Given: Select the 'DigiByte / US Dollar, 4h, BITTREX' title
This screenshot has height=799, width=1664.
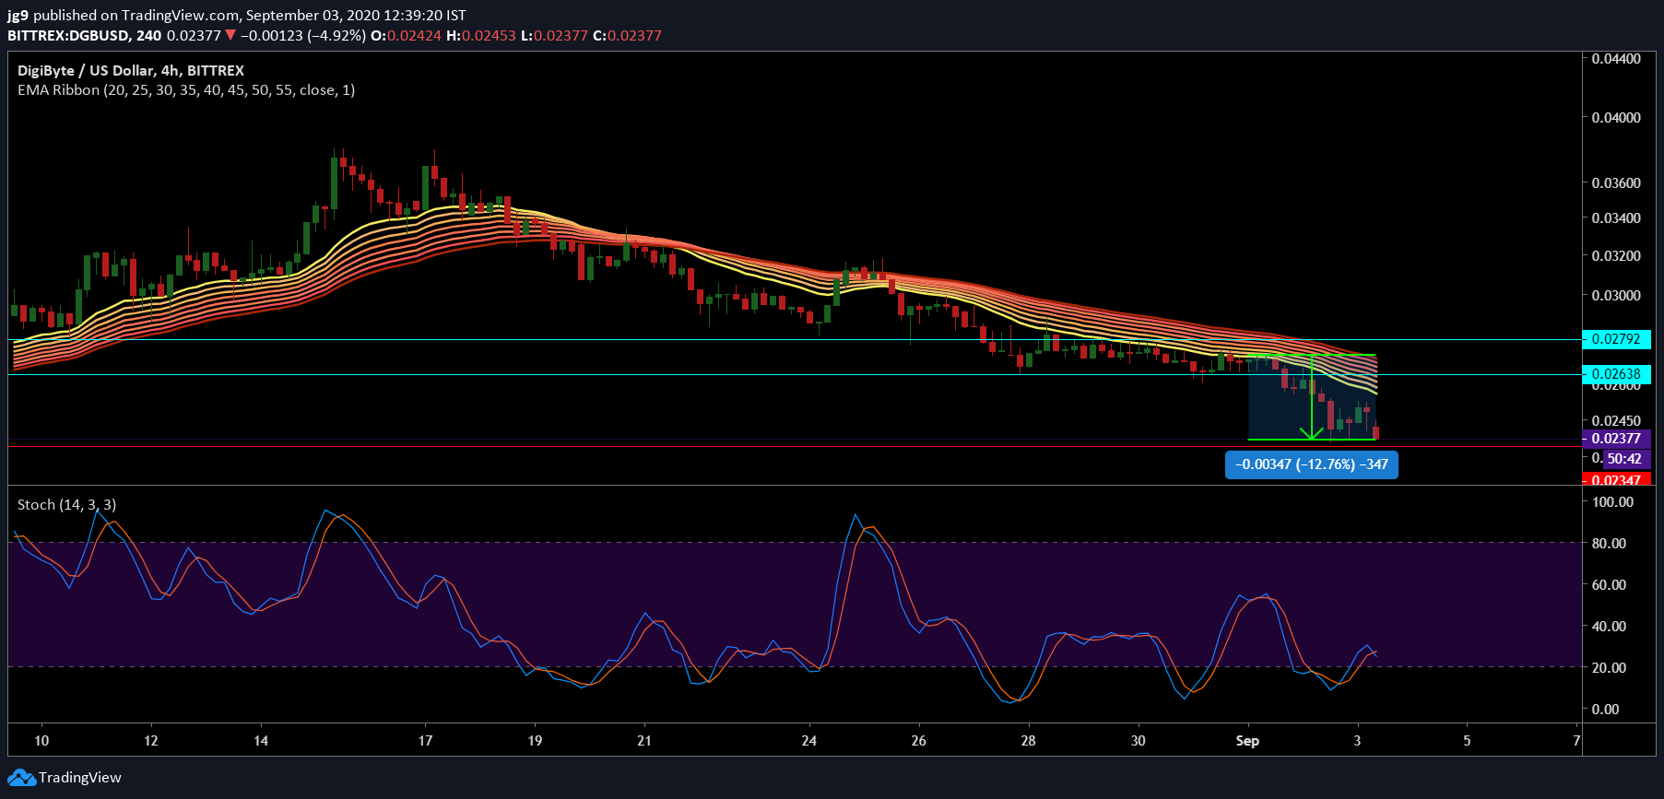Looking at the screenshot, I should coord(131,71).
